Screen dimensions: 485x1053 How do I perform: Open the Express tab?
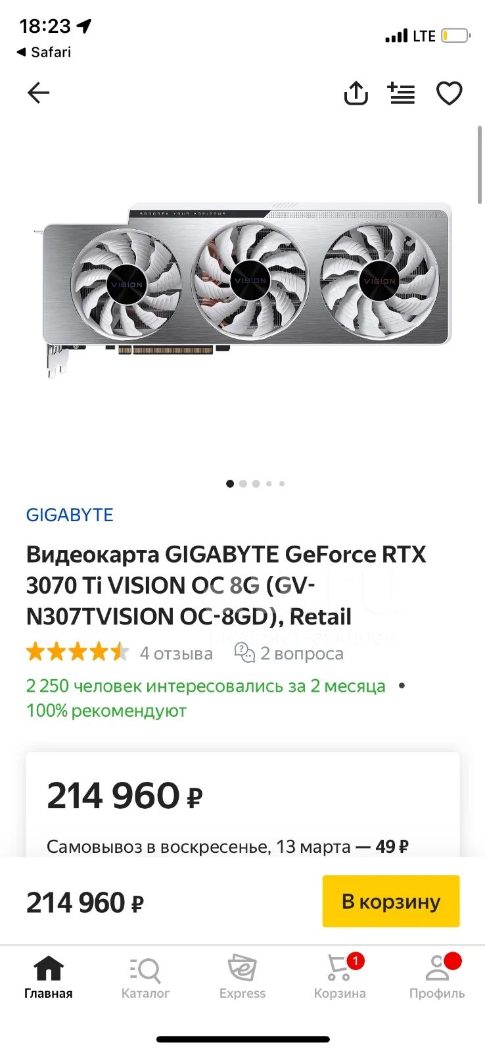(242, 977)
